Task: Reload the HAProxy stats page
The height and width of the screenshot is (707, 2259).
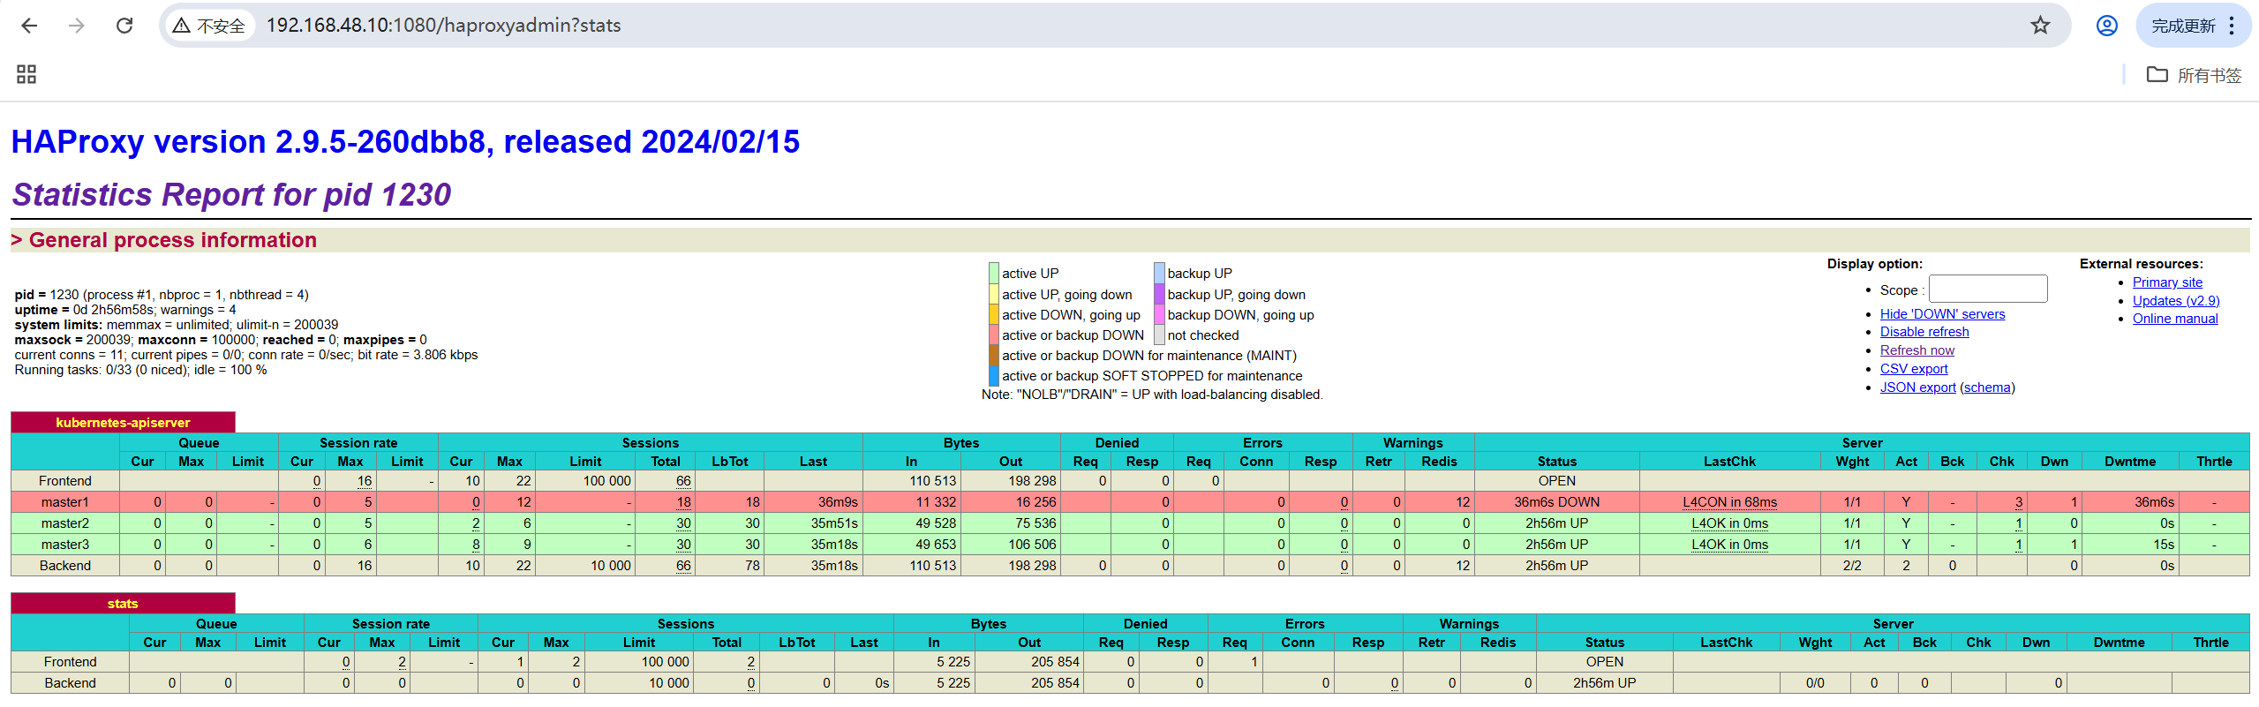Action: pos(124,26)
